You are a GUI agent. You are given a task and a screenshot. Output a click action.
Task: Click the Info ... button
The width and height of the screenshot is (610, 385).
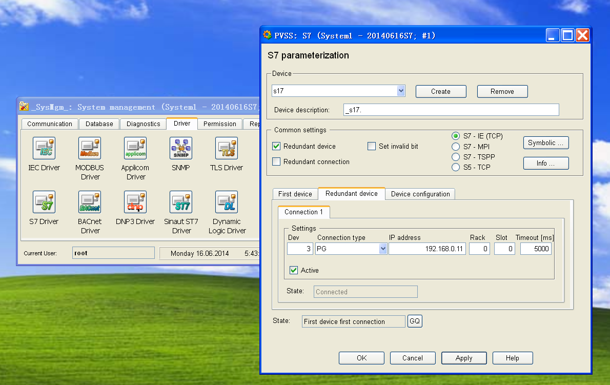[x=546, y=164]
